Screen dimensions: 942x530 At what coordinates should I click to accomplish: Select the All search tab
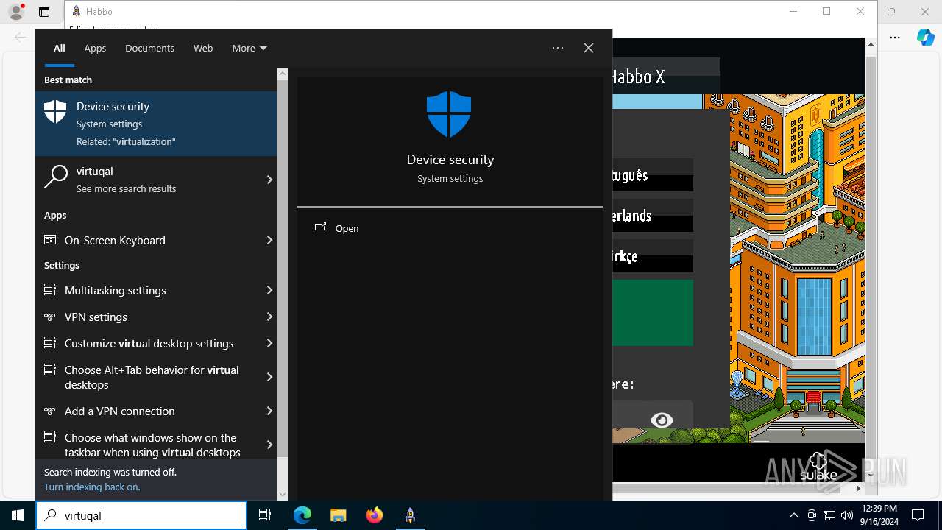point(60,48)
